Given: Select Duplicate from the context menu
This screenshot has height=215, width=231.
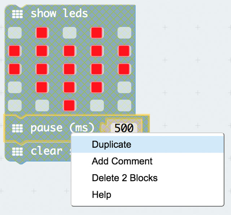Looking at the screenshot, I should pos(111,145).
